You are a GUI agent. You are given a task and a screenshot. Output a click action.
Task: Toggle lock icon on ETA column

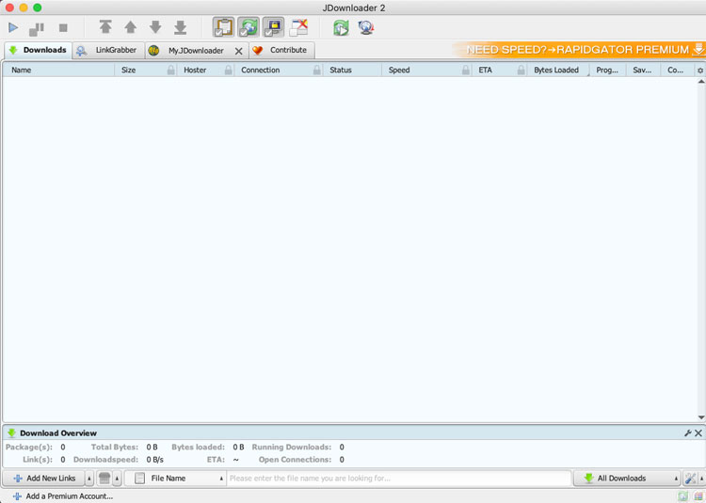[521, 71]
